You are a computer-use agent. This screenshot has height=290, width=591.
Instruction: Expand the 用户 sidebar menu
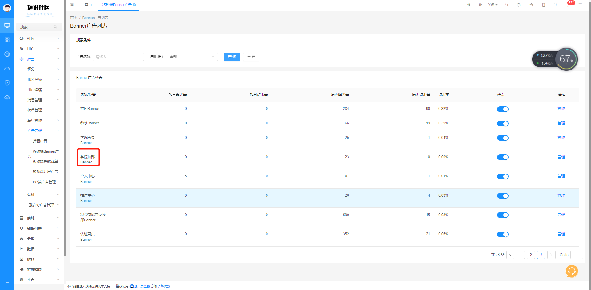coord(39,49)
